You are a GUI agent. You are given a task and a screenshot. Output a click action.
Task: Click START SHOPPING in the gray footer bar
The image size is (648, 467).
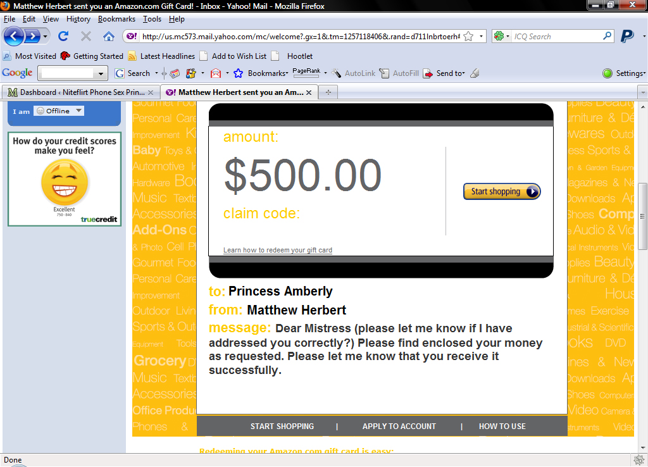282,427
